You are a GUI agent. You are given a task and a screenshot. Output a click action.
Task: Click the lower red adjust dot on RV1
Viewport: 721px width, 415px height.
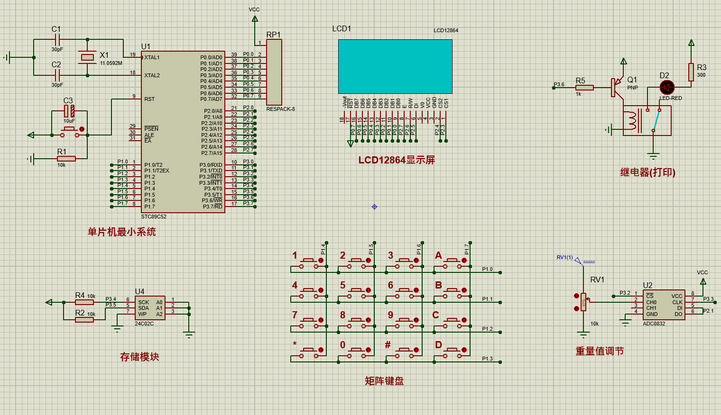576,308
